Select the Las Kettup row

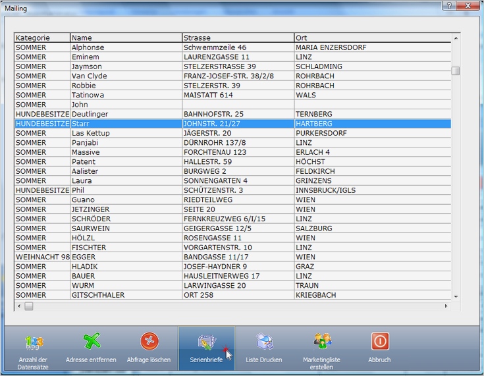[x=232, y=134]
